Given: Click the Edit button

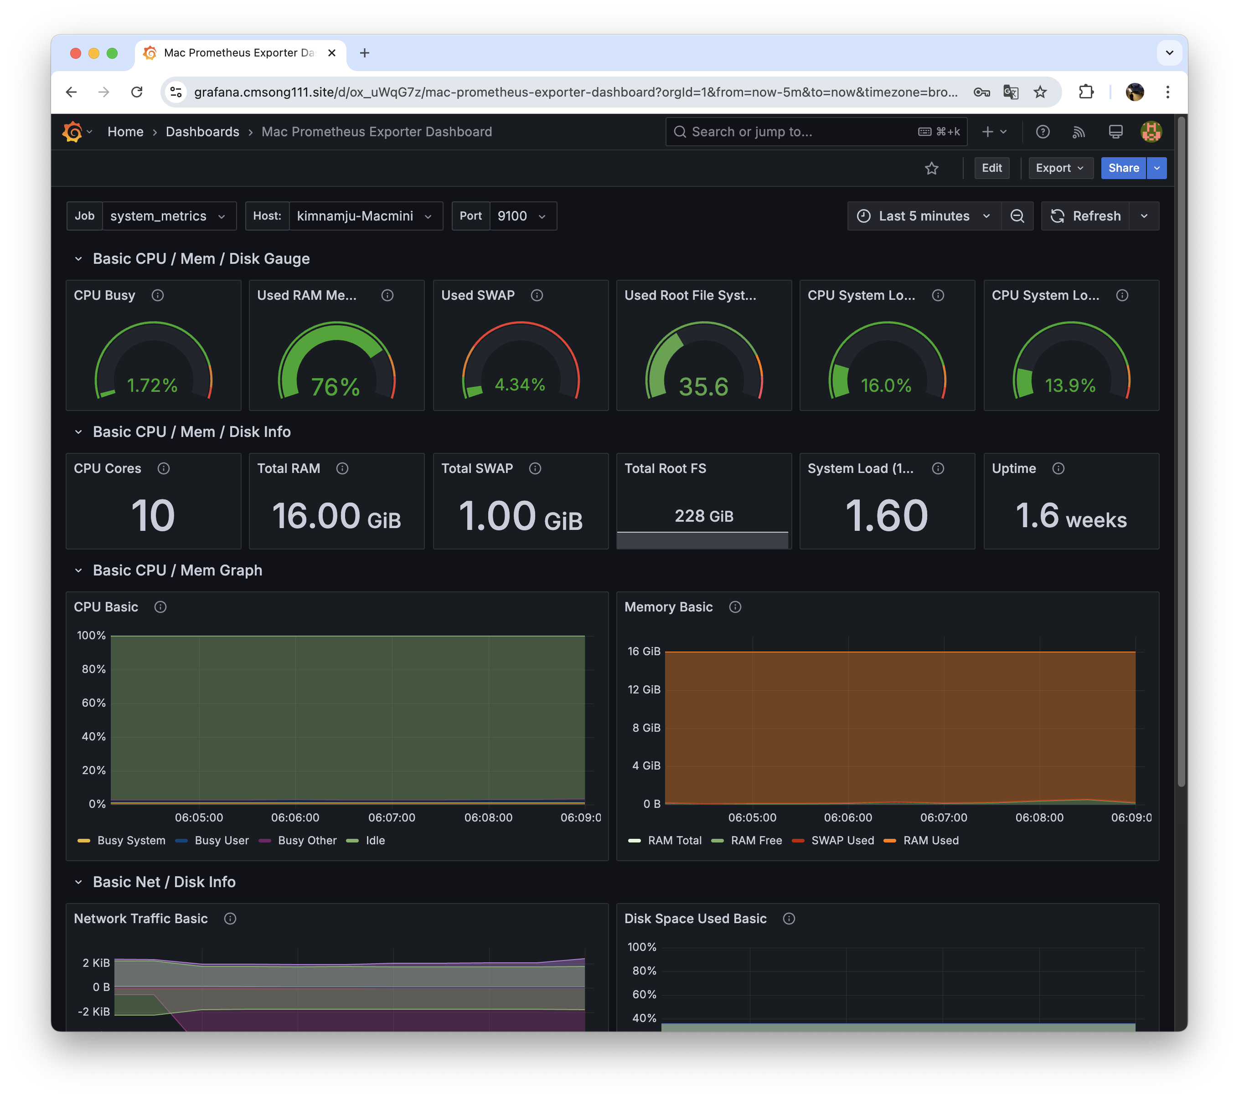Looking at the screenshot, I should pos(991,169).
